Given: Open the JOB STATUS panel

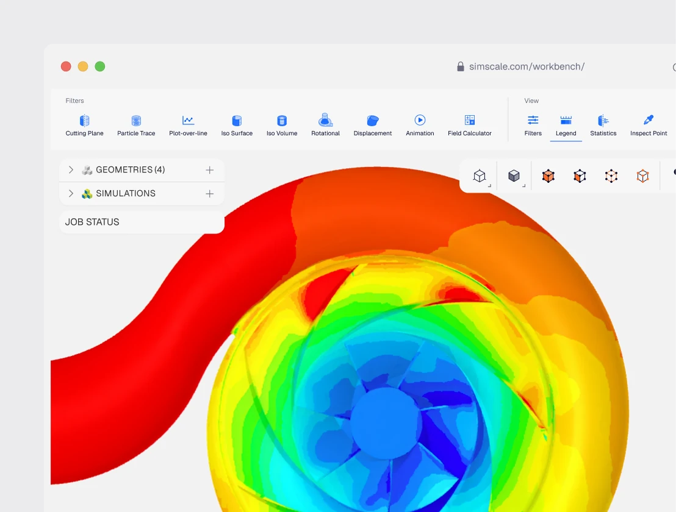Looking at the screenshot, I should [x=142, y=222].
